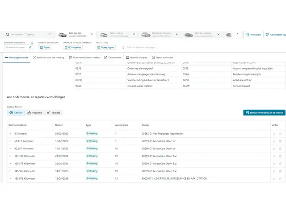286x214 pixels.
Task: Toggle the Reparatie history filter
Action: pyautogui.click(x=35, y=113)
